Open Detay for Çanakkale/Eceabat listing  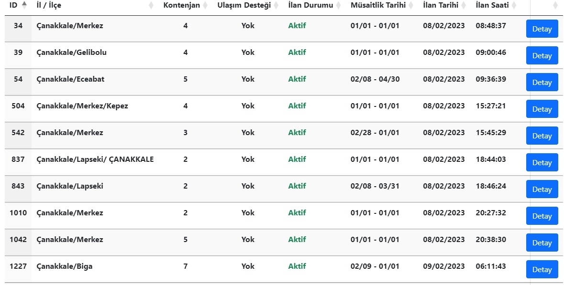pos(542,82)
